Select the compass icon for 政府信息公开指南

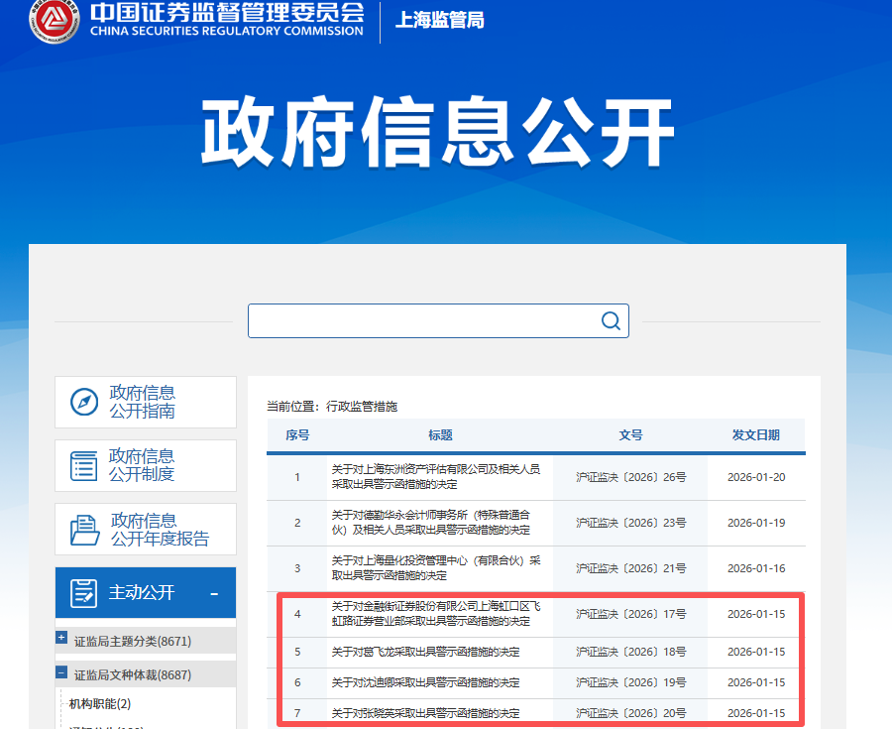[x=81, y=402]
